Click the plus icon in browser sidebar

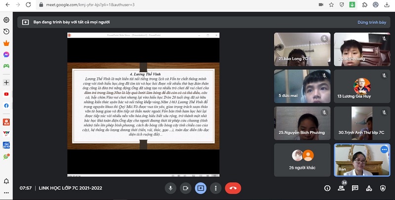pos(6,82)
